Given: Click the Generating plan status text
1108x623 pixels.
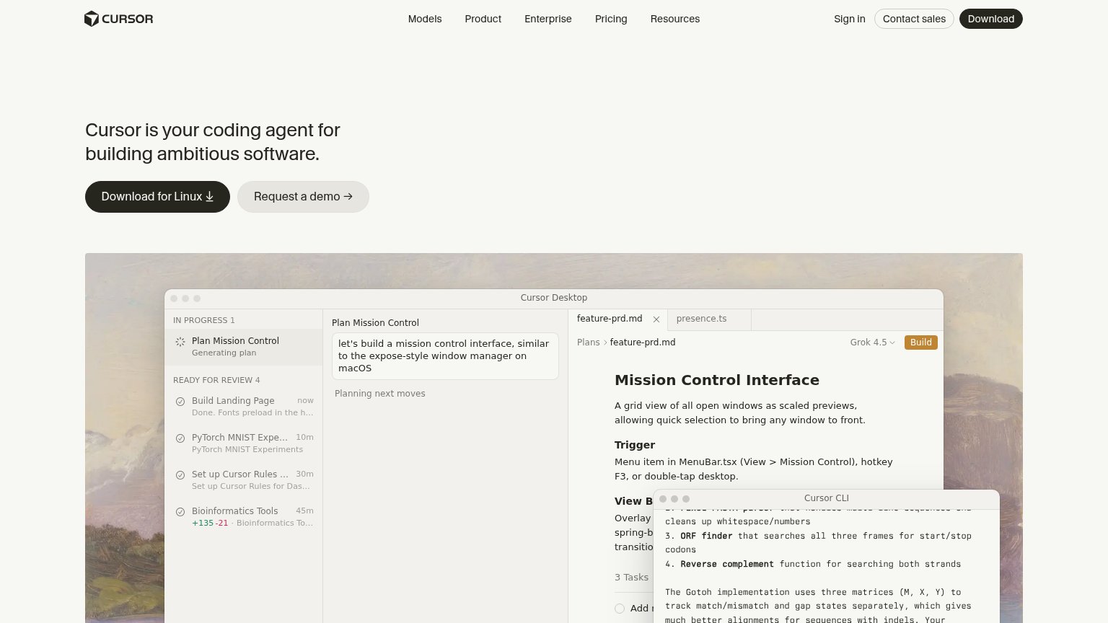Looking at the screenshot, I should coord(224,353).
